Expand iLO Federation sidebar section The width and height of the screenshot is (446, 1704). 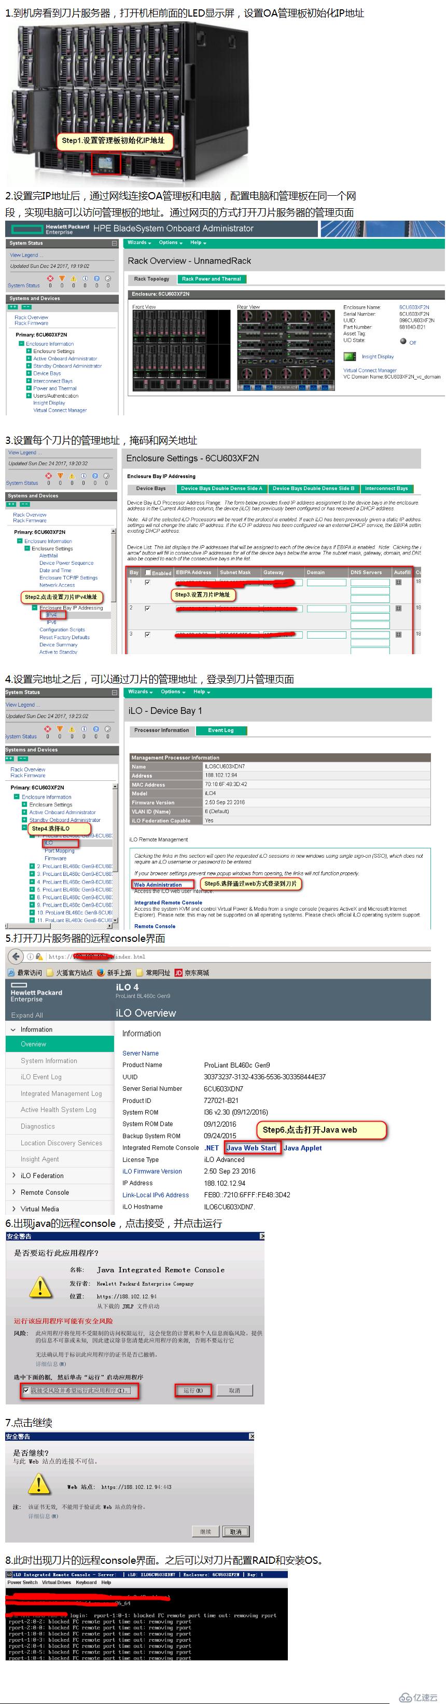point(14,1175)
